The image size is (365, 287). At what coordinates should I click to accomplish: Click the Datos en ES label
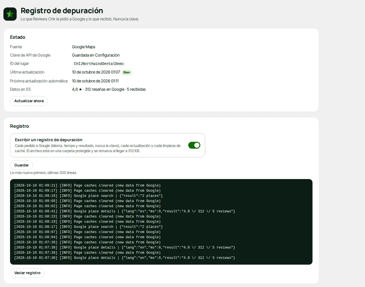[20, 89]
